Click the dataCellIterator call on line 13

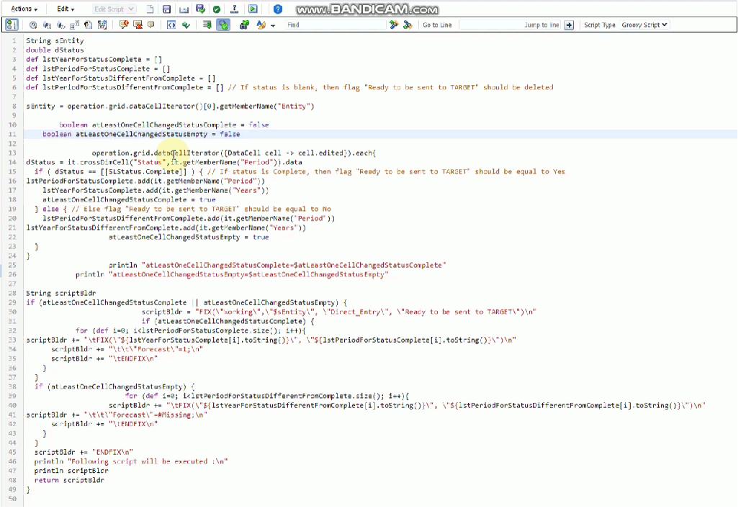pyautogui.click(x=233, y=153)
